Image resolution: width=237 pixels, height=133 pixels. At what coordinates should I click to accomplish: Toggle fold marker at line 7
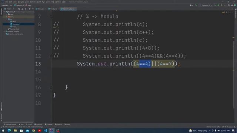[x=51, y=17]
